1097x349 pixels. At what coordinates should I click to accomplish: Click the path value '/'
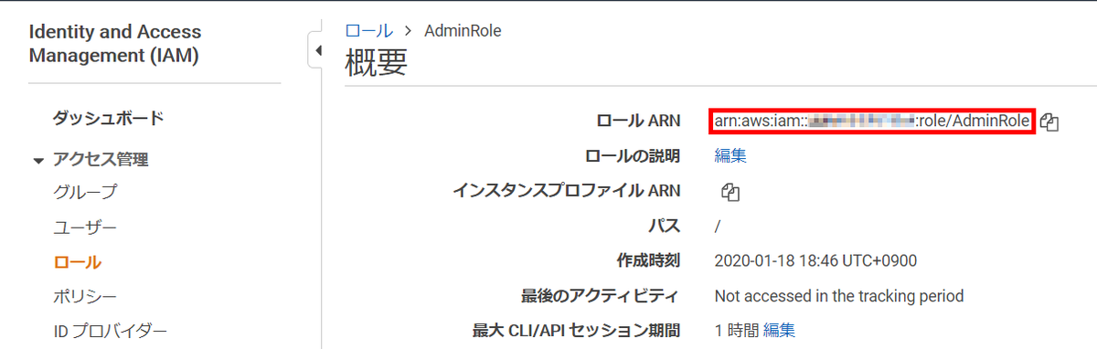[x=717, y=227]
